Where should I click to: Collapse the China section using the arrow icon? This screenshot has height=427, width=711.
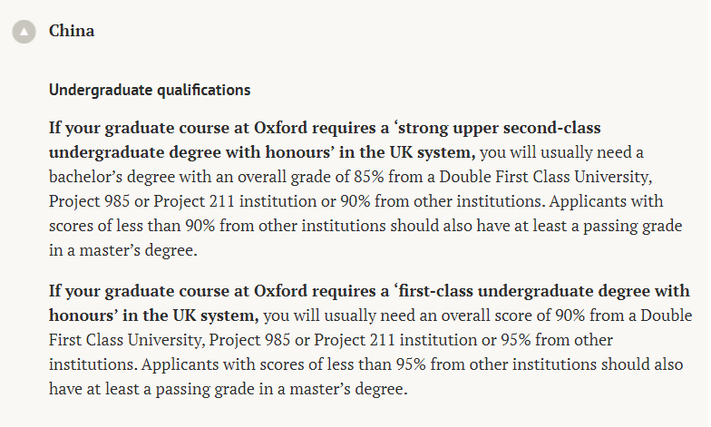(x=24, y=32)
